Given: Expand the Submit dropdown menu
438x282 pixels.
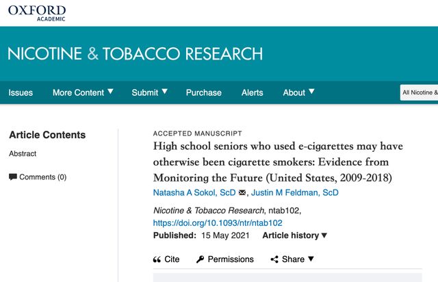Looking at the screenshot, I should (x=150, y=92).
